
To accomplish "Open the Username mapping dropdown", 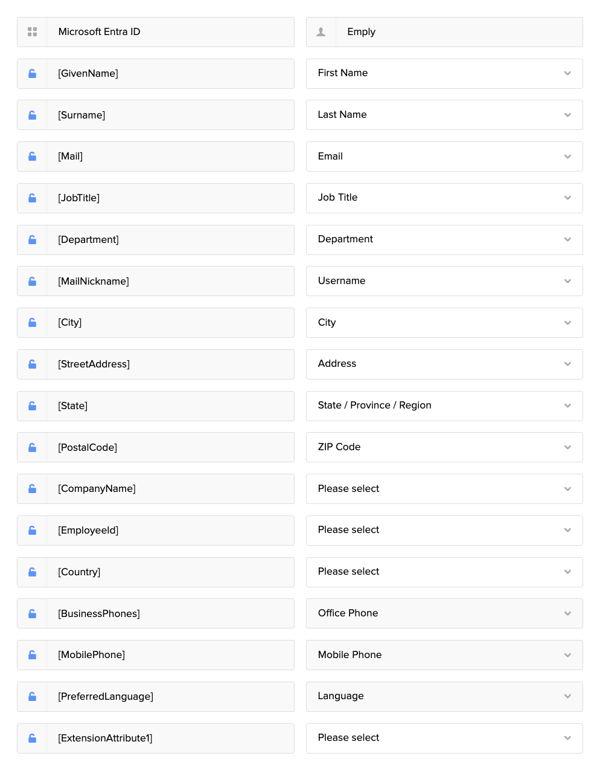I will (444, 281).
